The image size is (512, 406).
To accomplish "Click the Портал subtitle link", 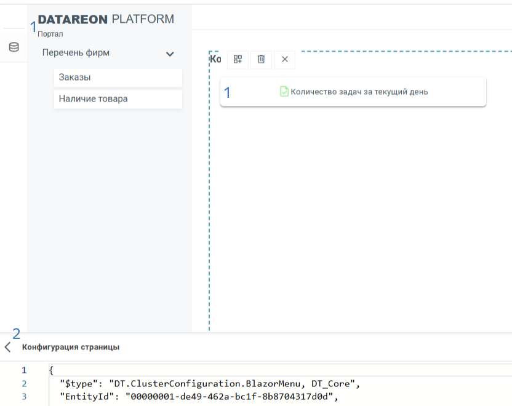I will (x=50, y=34).
